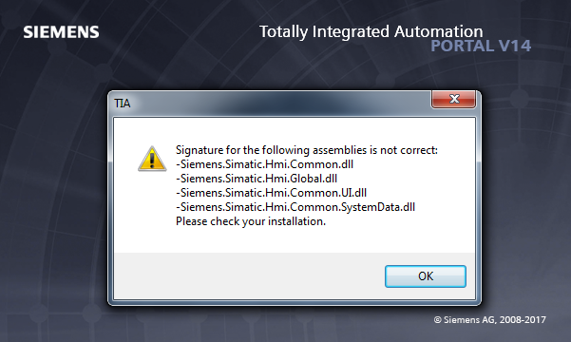Select the 'Signature for the following assemblies' line

[307, 150]
